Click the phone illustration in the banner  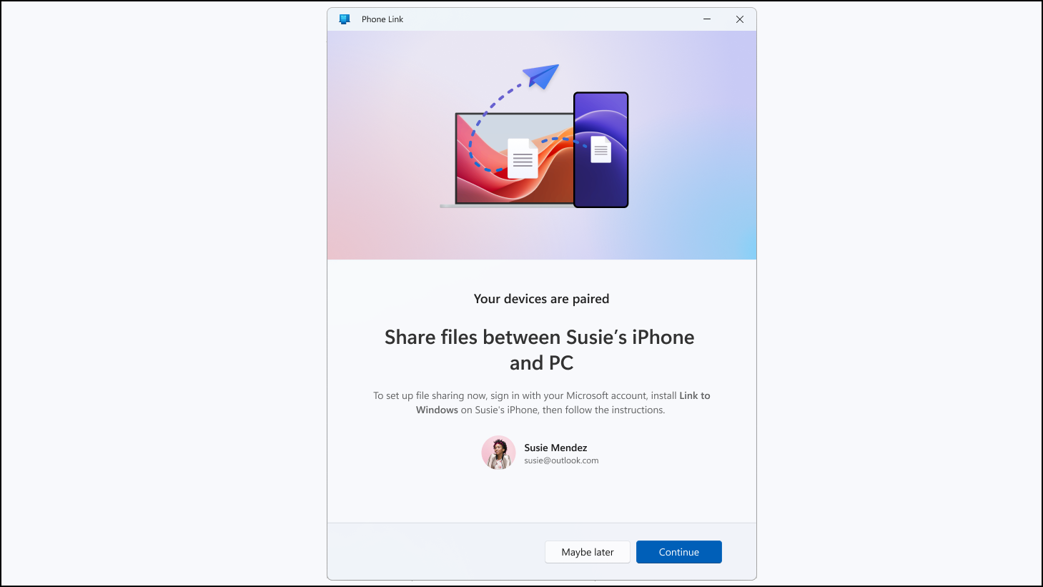(601, 149)
